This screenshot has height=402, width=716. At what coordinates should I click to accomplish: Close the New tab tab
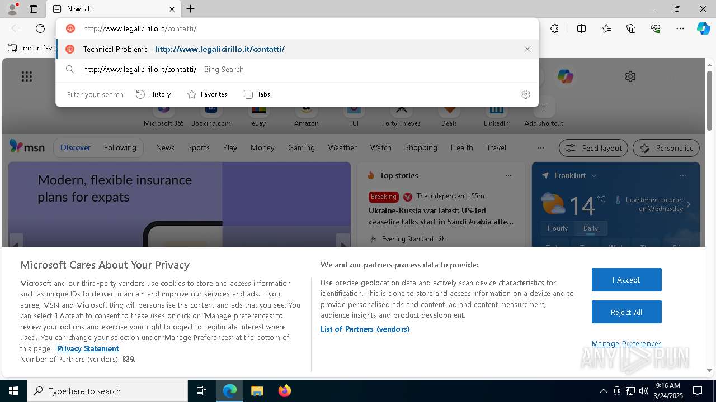172,9
